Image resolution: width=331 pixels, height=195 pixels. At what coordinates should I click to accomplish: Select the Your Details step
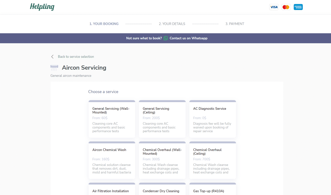172,24
